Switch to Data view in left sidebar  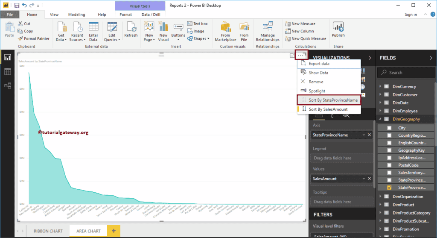pos(8,72)
